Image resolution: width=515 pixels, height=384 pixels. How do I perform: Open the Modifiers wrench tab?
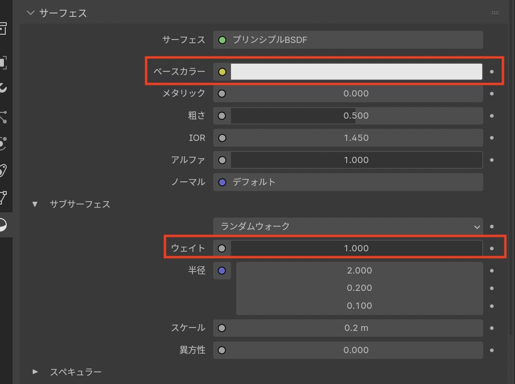[2, 88]
